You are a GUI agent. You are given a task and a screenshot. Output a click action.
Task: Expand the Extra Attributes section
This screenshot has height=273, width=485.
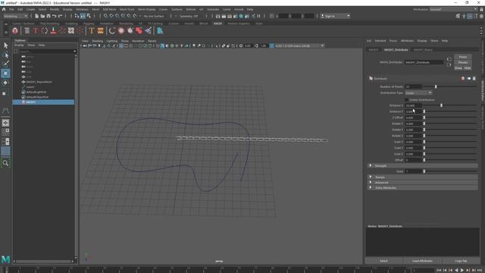tap(423, 188)
